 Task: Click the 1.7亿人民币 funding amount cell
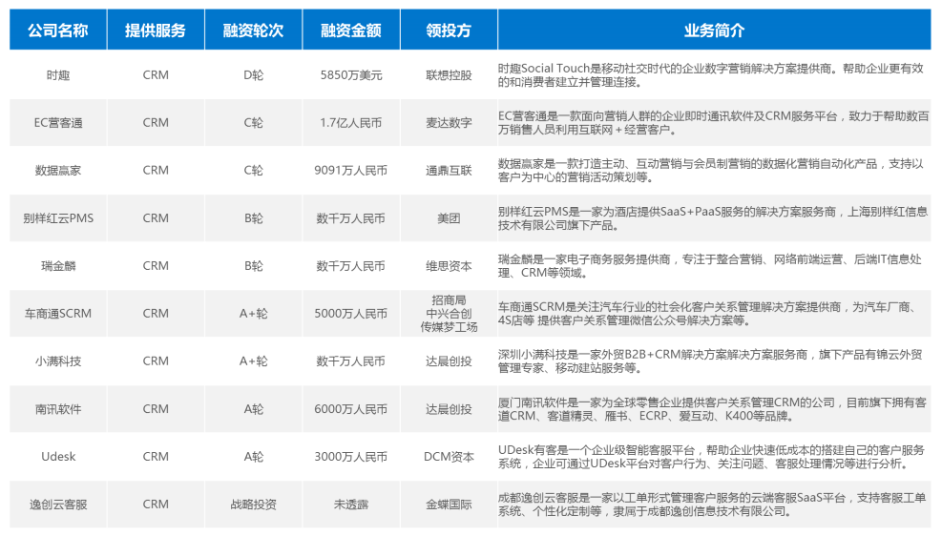click(350, 123)
